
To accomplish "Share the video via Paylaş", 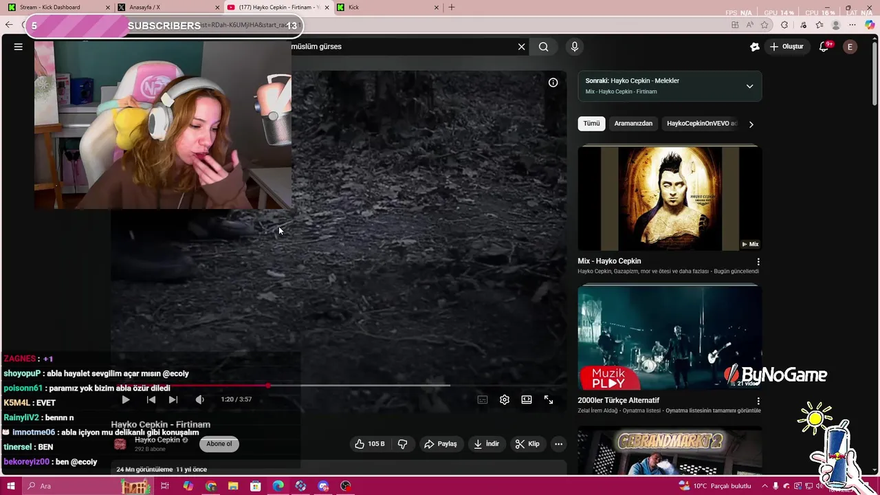I will pos(441,444).
